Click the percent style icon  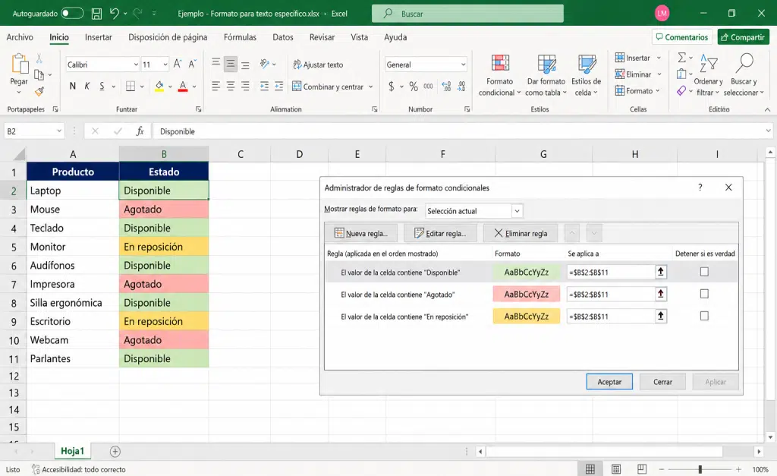[414, 87]
